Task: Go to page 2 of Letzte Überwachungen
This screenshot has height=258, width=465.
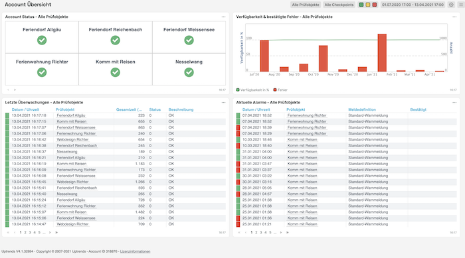Action: pyautogui.click(x=25, y=233)
